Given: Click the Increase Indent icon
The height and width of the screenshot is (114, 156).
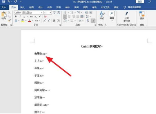Looking at the screenshot, I should pyautogui.click(x=91, y=12).
